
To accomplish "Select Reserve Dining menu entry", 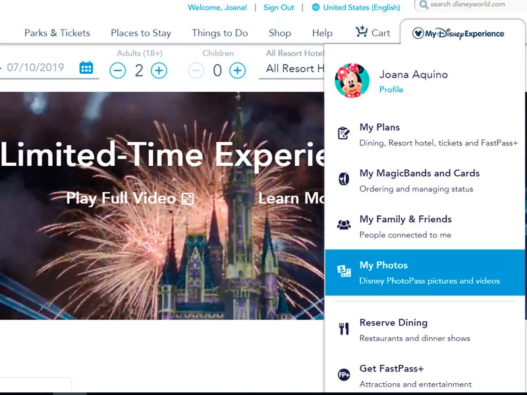I will click(425, 330).
